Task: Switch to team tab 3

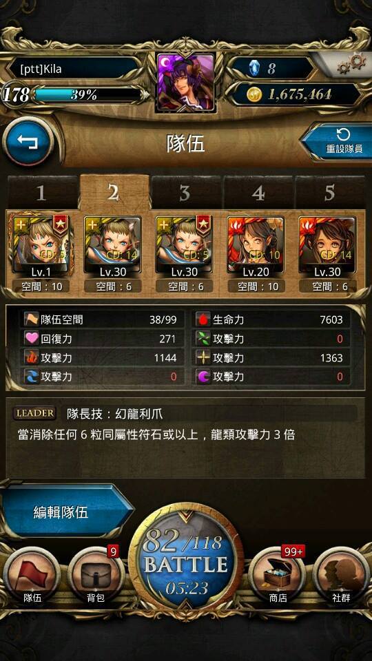Action: click(x=185, y=193)
